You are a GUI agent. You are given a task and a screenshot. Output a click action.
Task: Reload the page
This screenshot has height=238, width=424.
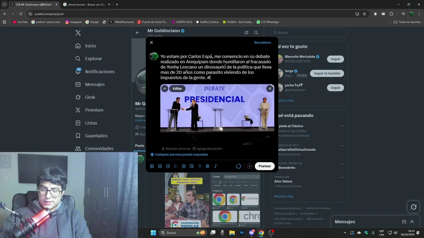coord(21,14)
